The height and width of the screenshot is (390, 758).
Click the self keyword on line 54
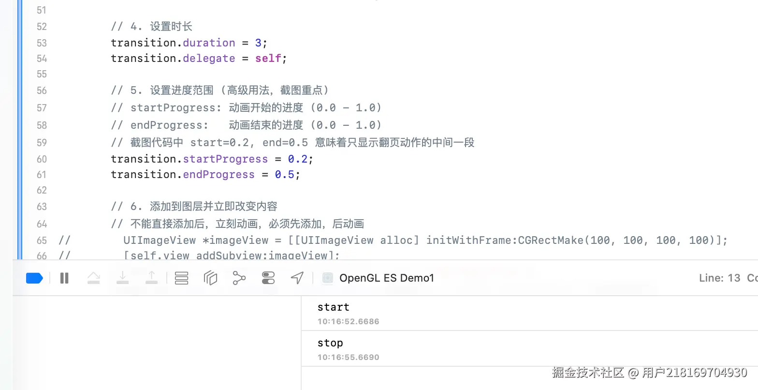point(268,58)
